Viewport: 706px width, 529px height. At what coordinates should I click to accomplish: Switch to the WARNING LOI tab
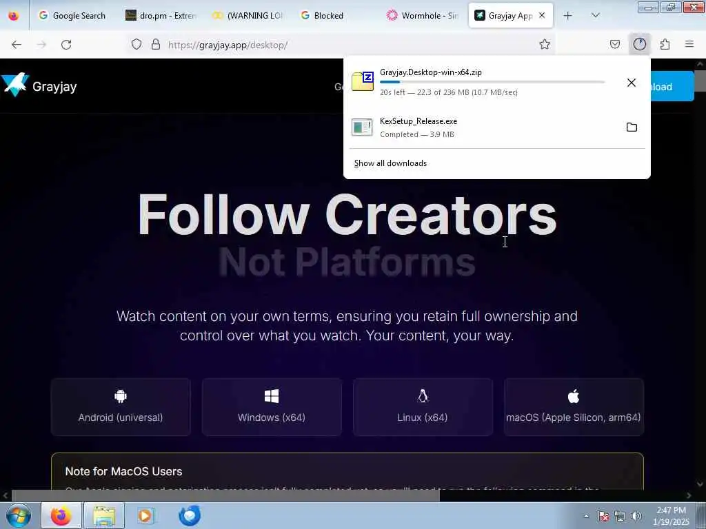coord(248,16)
